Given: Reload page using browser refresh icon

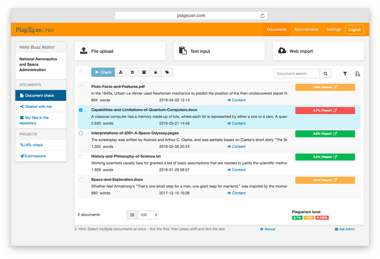Looking at the screenshot, I should tap(262, 16).
